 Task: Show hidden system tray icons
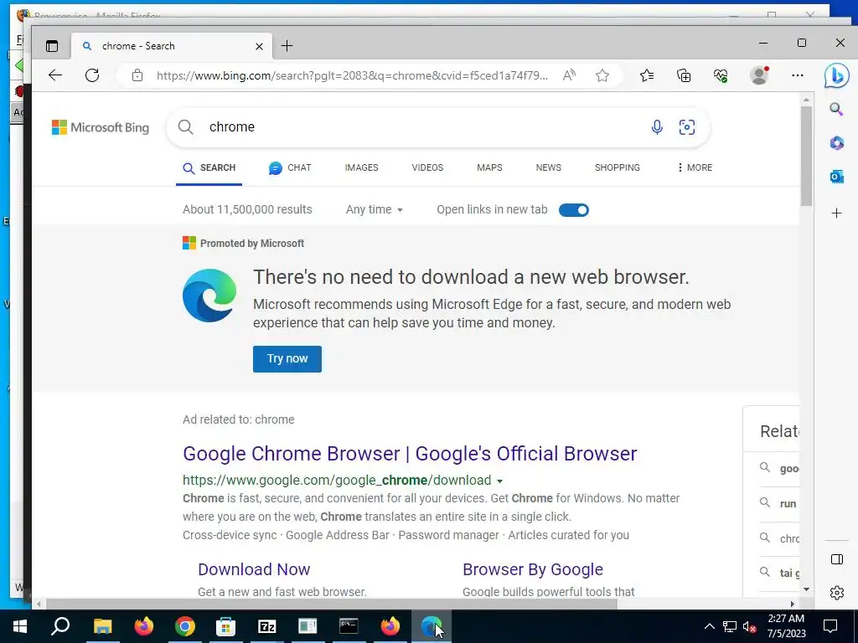pos(709,626)
